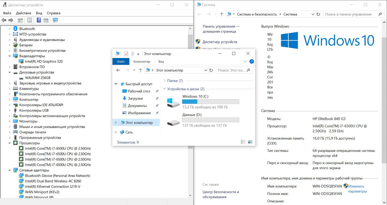Expand the Папки (7) group
Screen dimensions: 387x205
coord(164,81)
